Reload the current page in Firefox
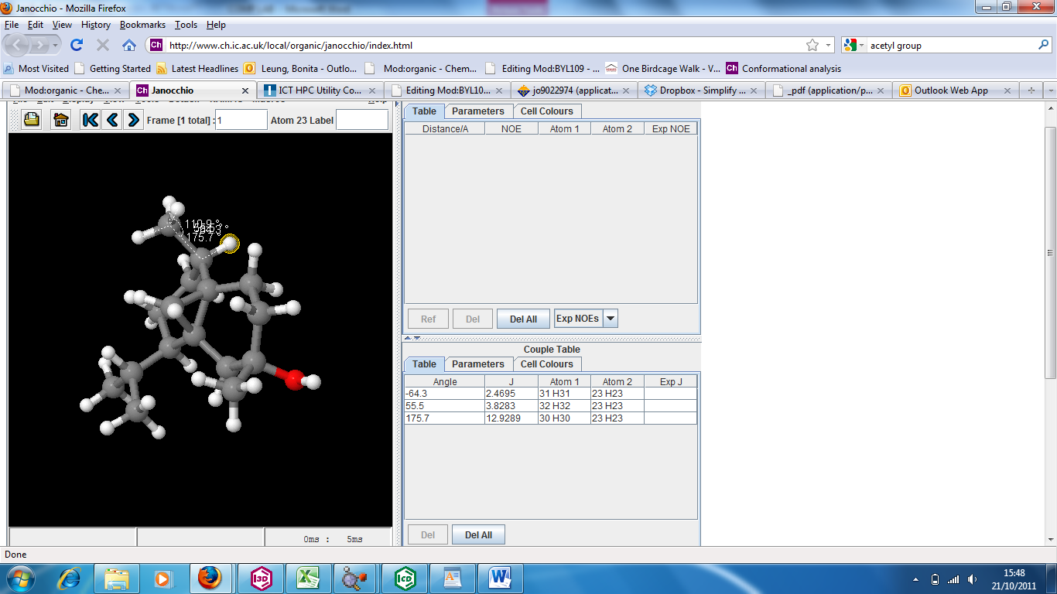 [x=77, y=45]
